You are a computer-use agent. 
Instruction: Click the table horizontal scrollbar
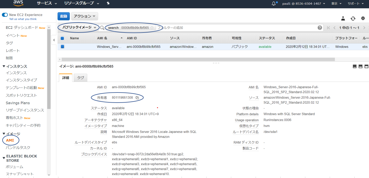coord(198,59)
